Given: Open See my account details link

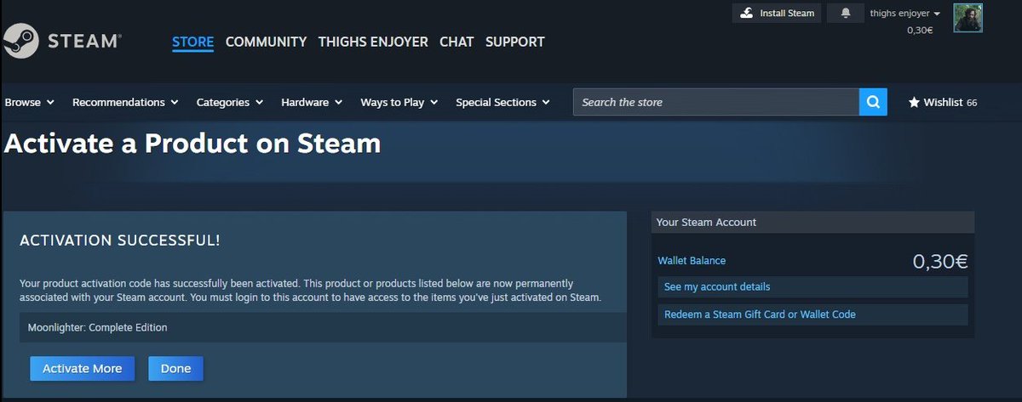Looking at the screenshot, I should click(x=812, y=287).
